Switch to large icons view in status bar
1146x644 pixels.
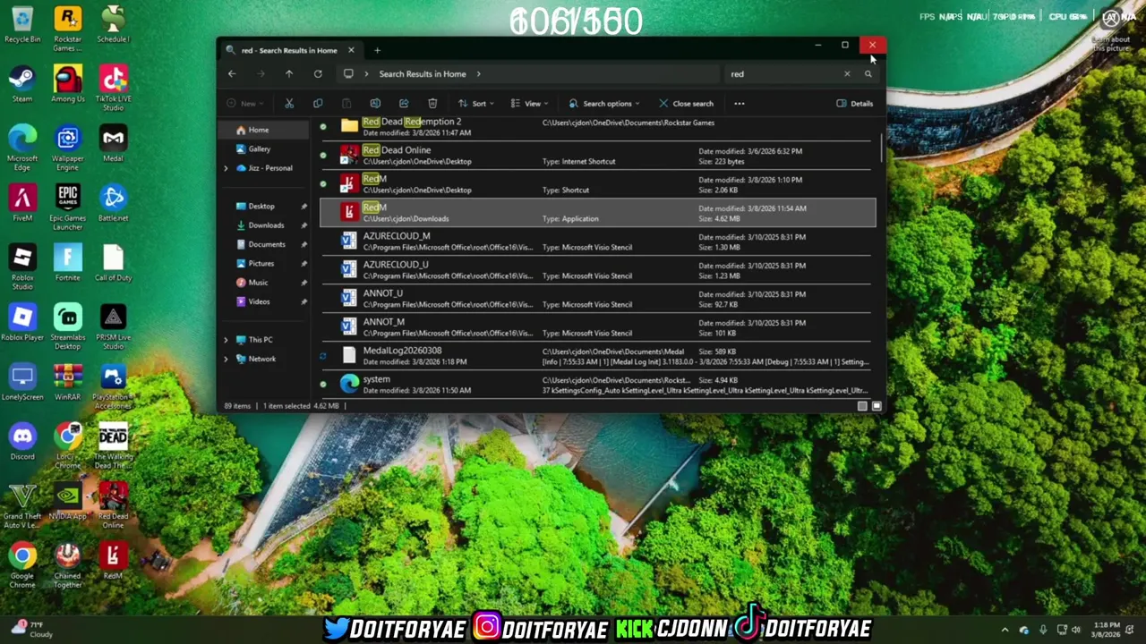877,406
